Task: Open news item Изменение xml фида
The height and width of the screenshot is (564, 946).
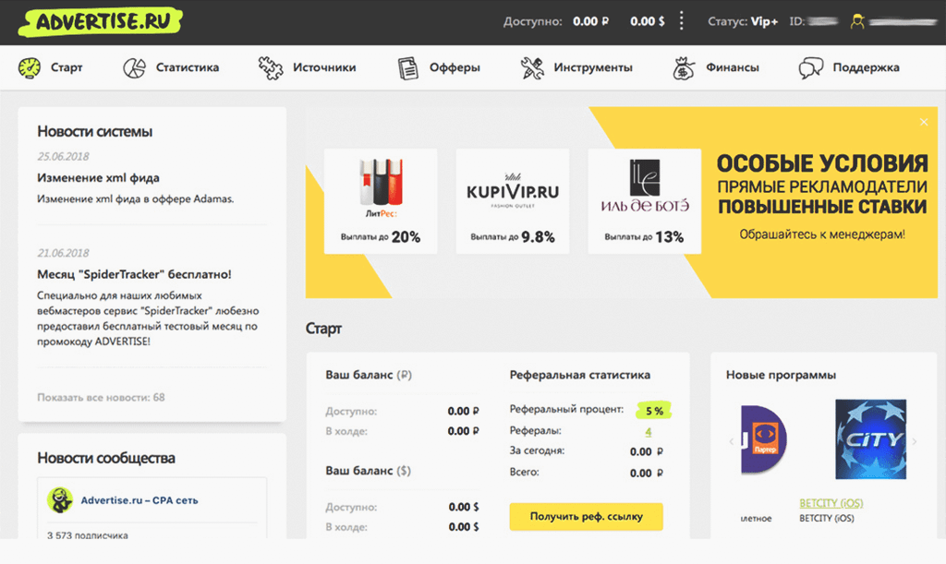Action: [98, 178]
